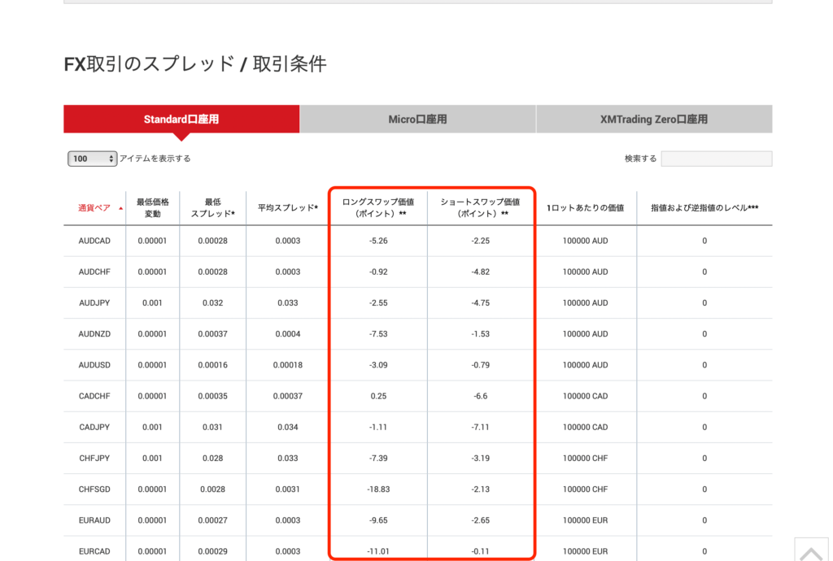Sort by the 通貨ペア column header
Image resolution: width=833 pixels, height=561 pixels.
[94, 207]
